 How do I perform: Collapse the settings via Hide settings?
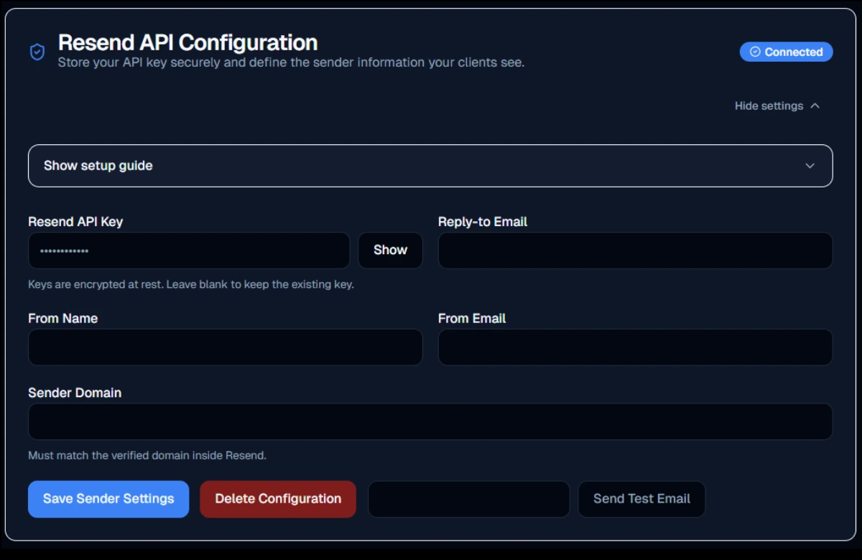pyautogui.click(x=769, y=105)
